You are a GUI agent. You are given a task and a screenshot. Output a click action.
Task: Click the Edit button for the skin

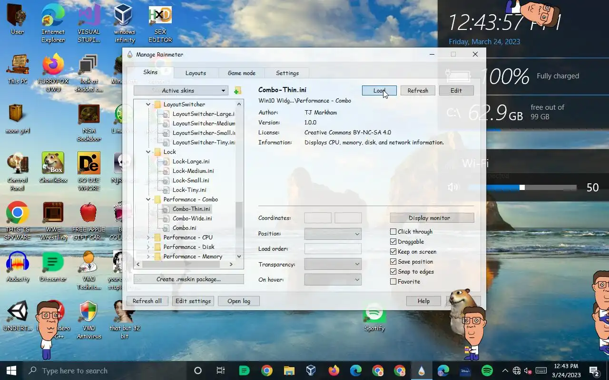456,91
